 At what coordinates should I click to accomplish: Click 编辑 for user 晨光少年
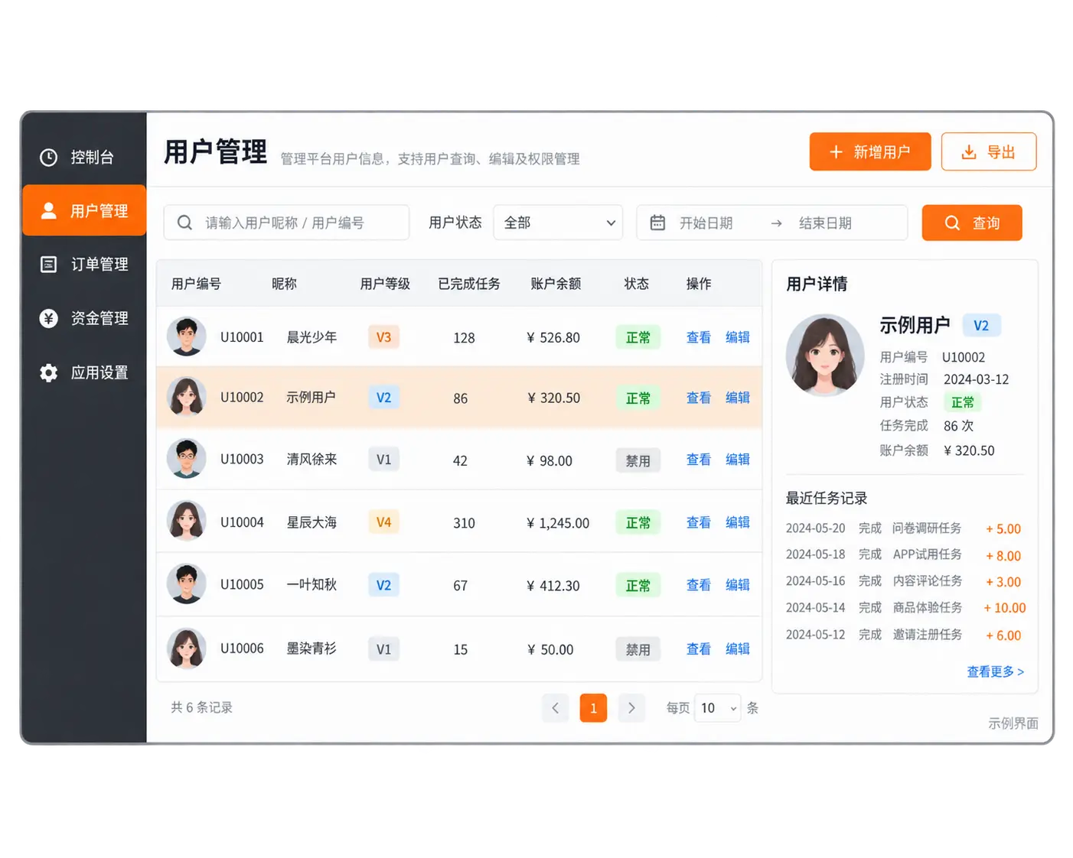coord(738,337)
